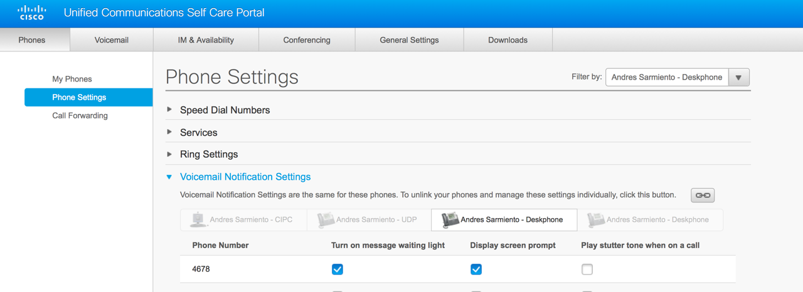Open the IM & Availability tab
This screenshot has height=292, width=803.
(206, 40)
